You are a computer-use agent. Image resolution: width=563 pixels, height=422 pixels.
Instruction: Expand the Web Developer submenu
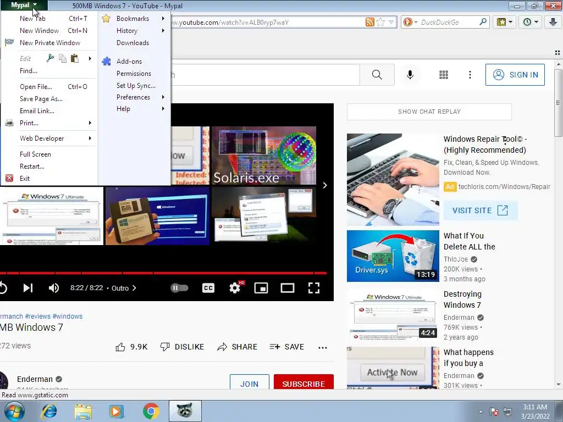(x=50, y=138)
